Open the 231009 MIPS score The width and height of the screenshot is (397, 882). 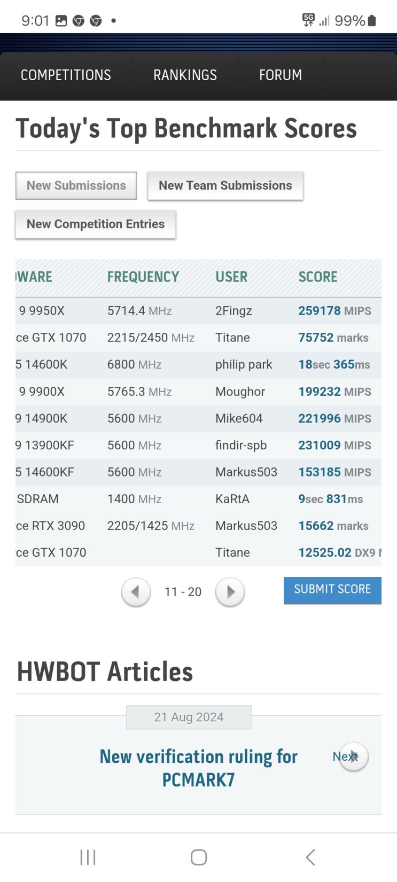click(x=334, y=445)
